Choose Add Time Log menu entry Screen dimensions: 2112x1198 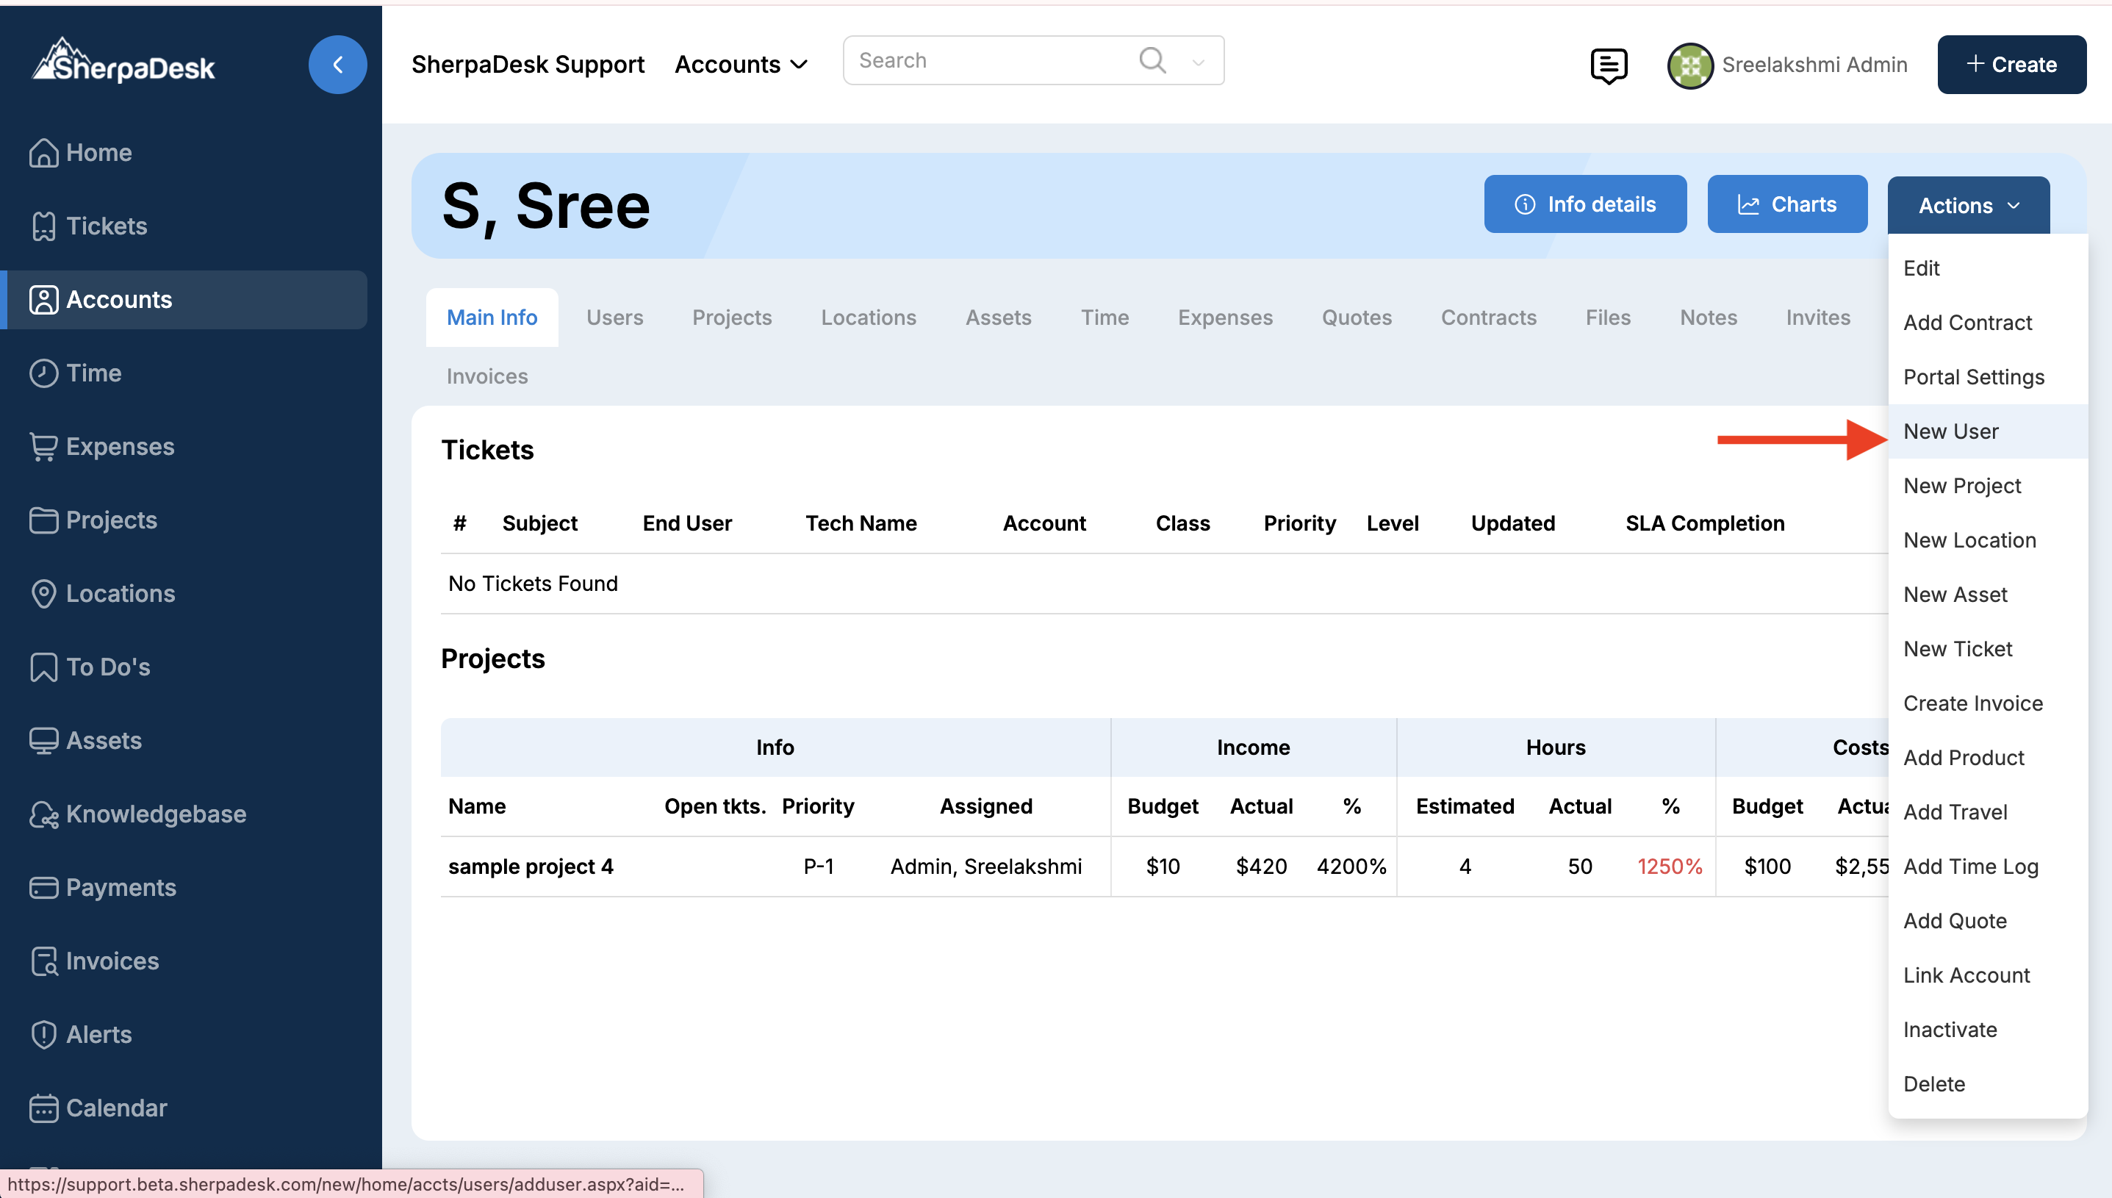point(1969,867)
